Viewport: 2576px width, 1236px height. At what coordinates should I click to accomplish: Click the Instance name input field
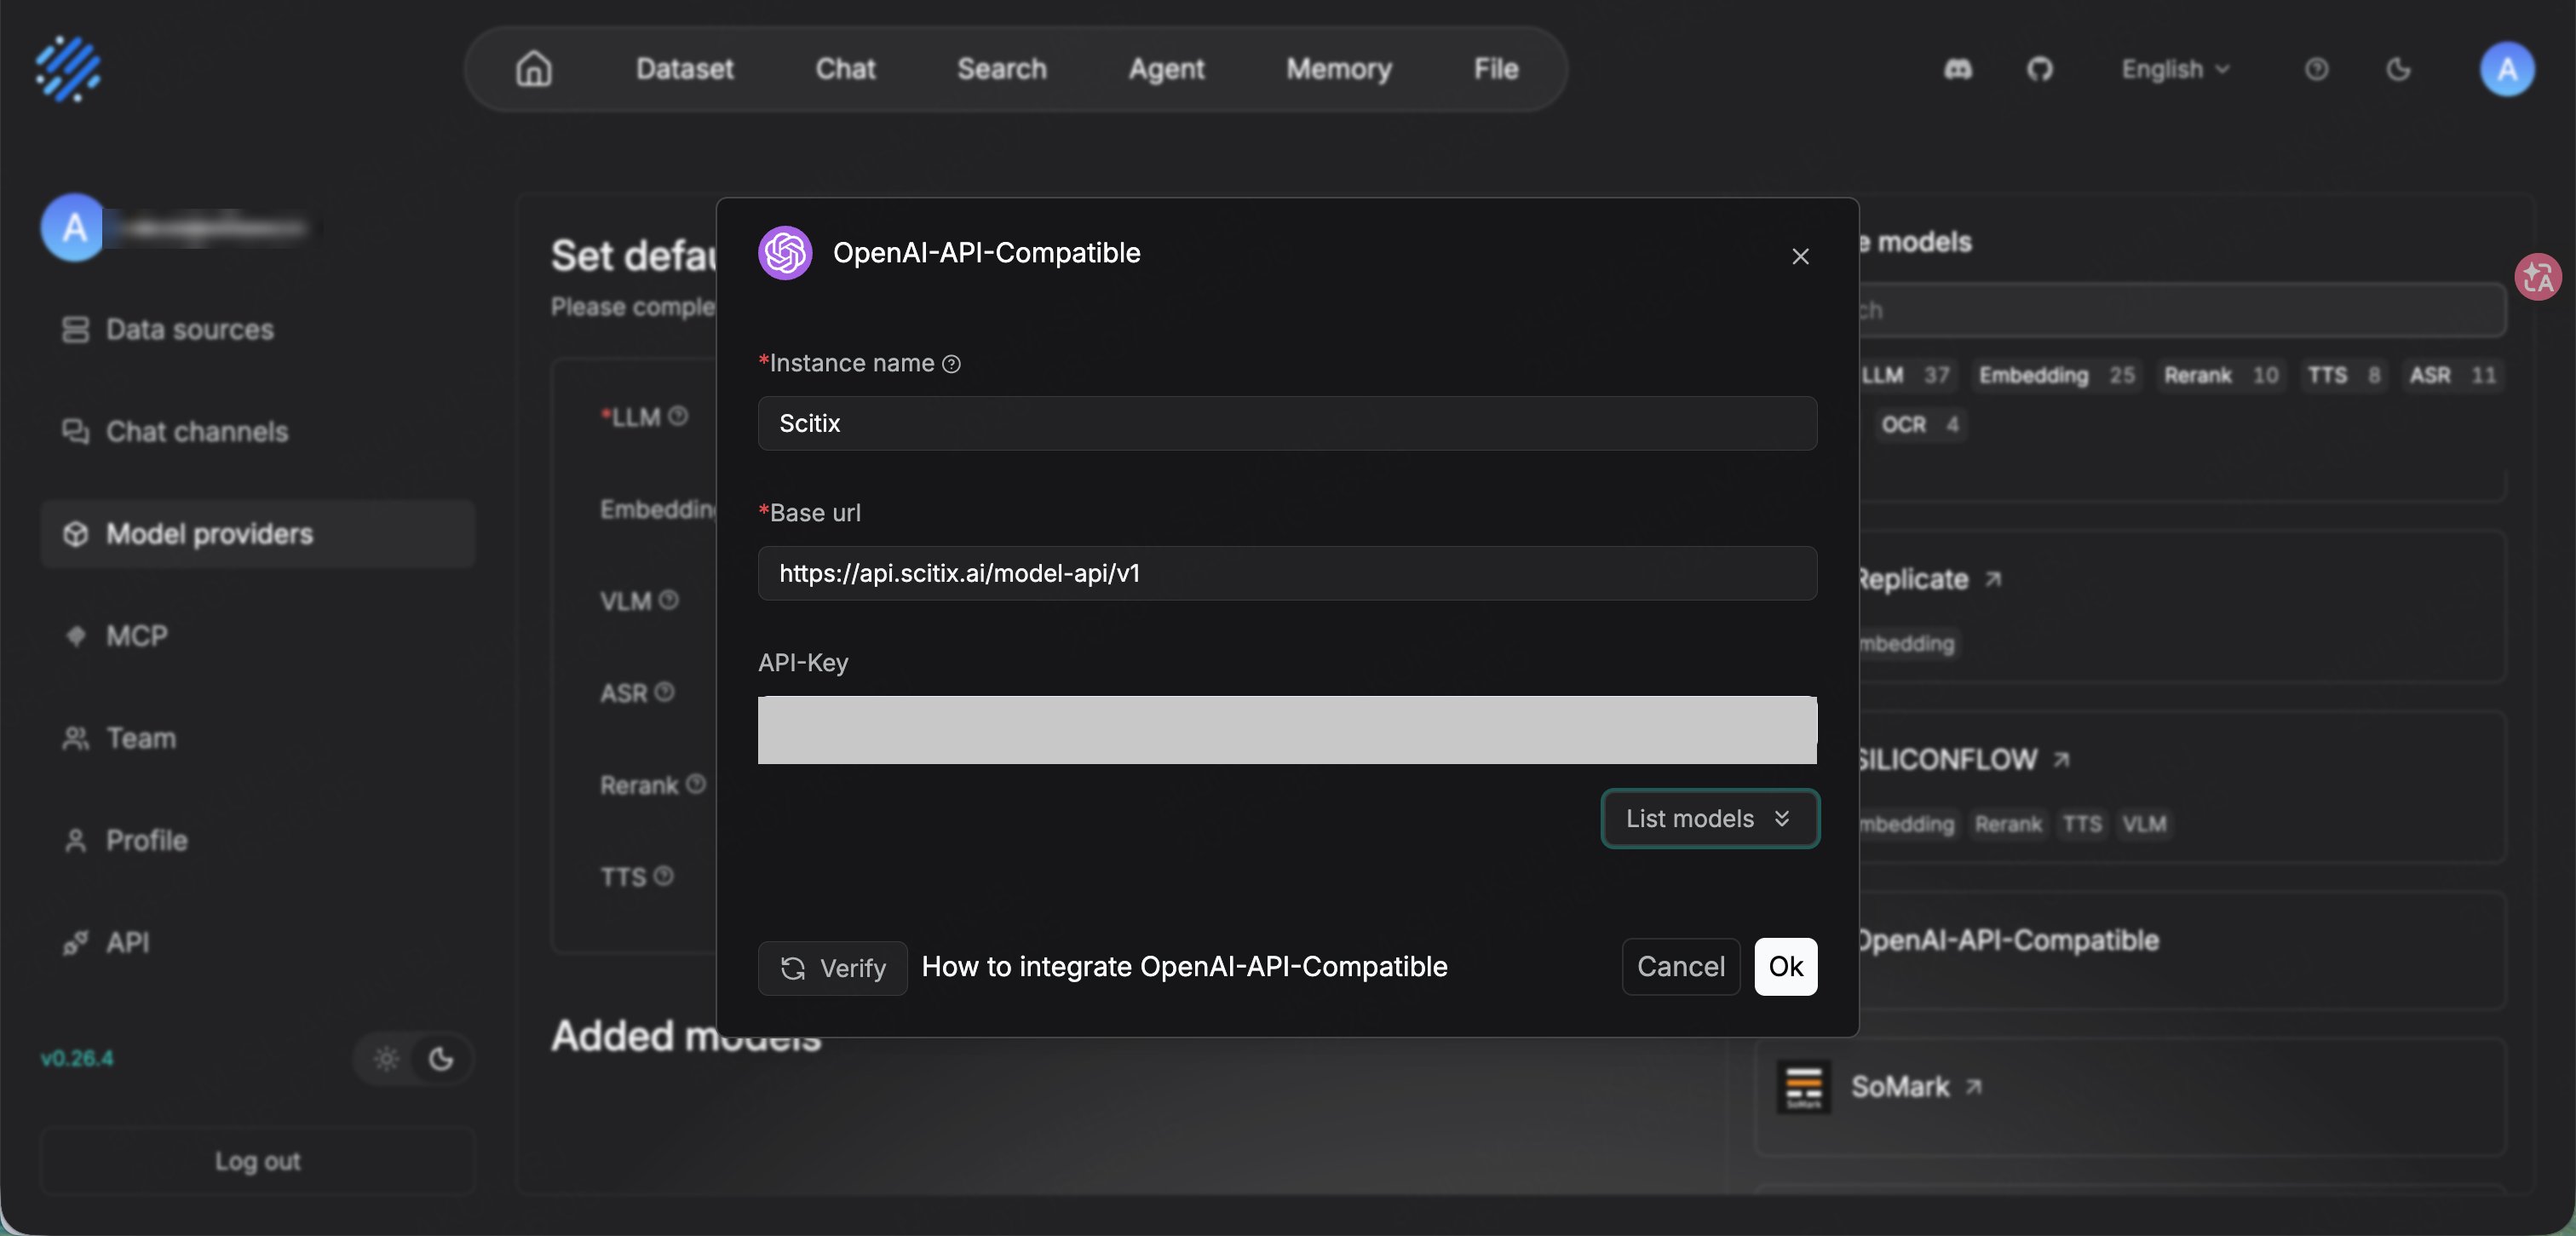1287,423
